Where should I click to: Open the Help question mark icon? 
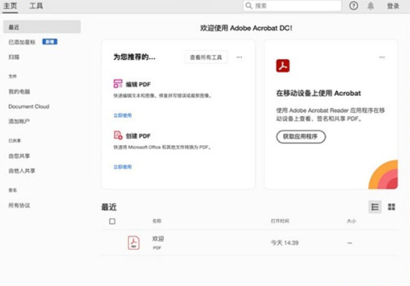click(x=354, y=6)
